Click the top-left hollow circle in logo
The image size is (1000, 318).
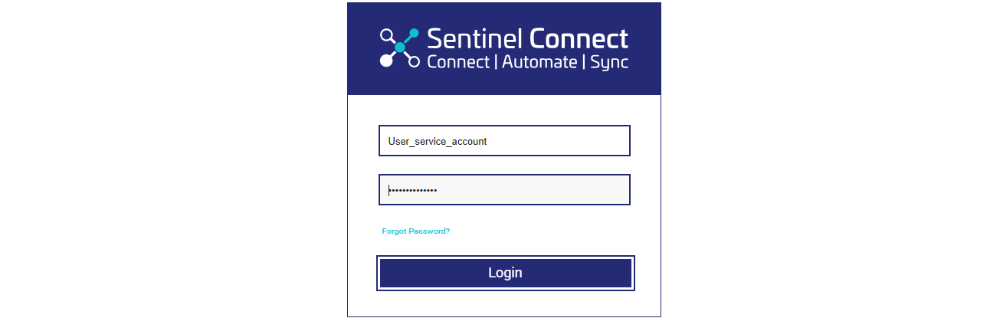click(386, 34)
